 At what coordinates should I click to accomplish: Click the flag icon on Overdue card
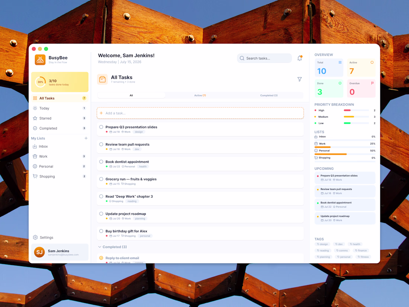tap(372, 83)
